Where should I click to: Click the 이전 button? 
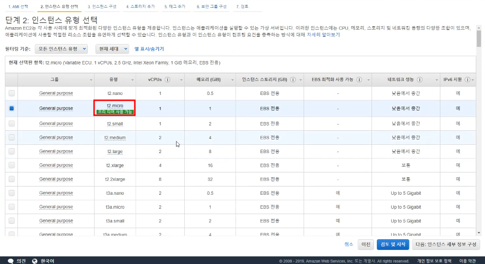(x=366, y=244)
